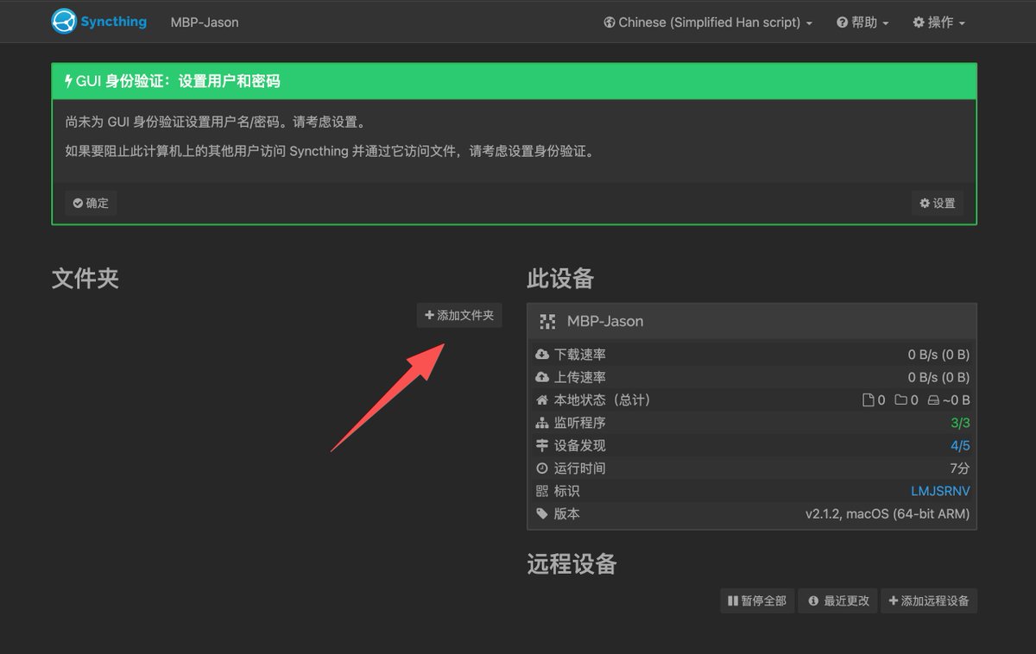This screenshot has height=654, width=1036.
Task: Click the globe icon beside language selector
Action: point(610,22)
